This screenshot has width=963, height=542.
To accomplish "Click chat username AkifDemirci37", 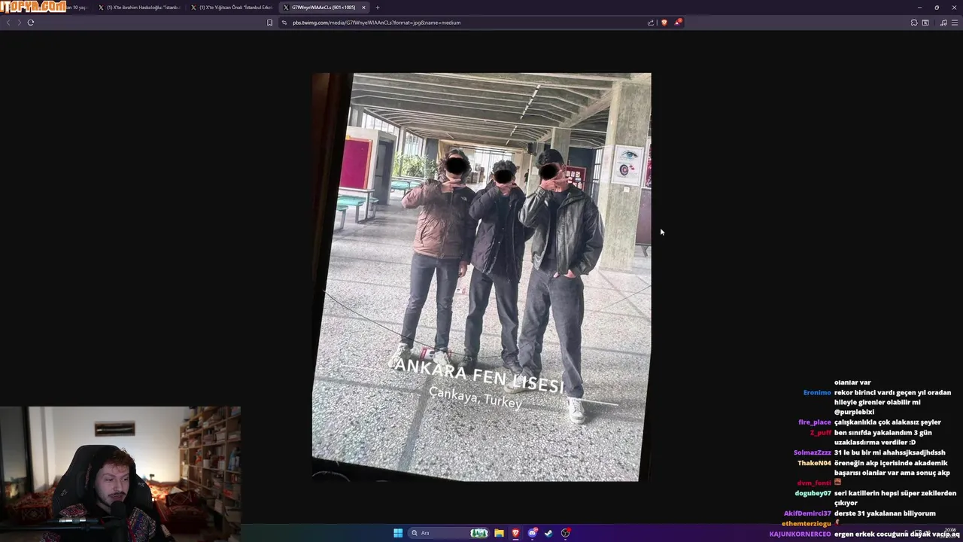I will tap(807, 513).
